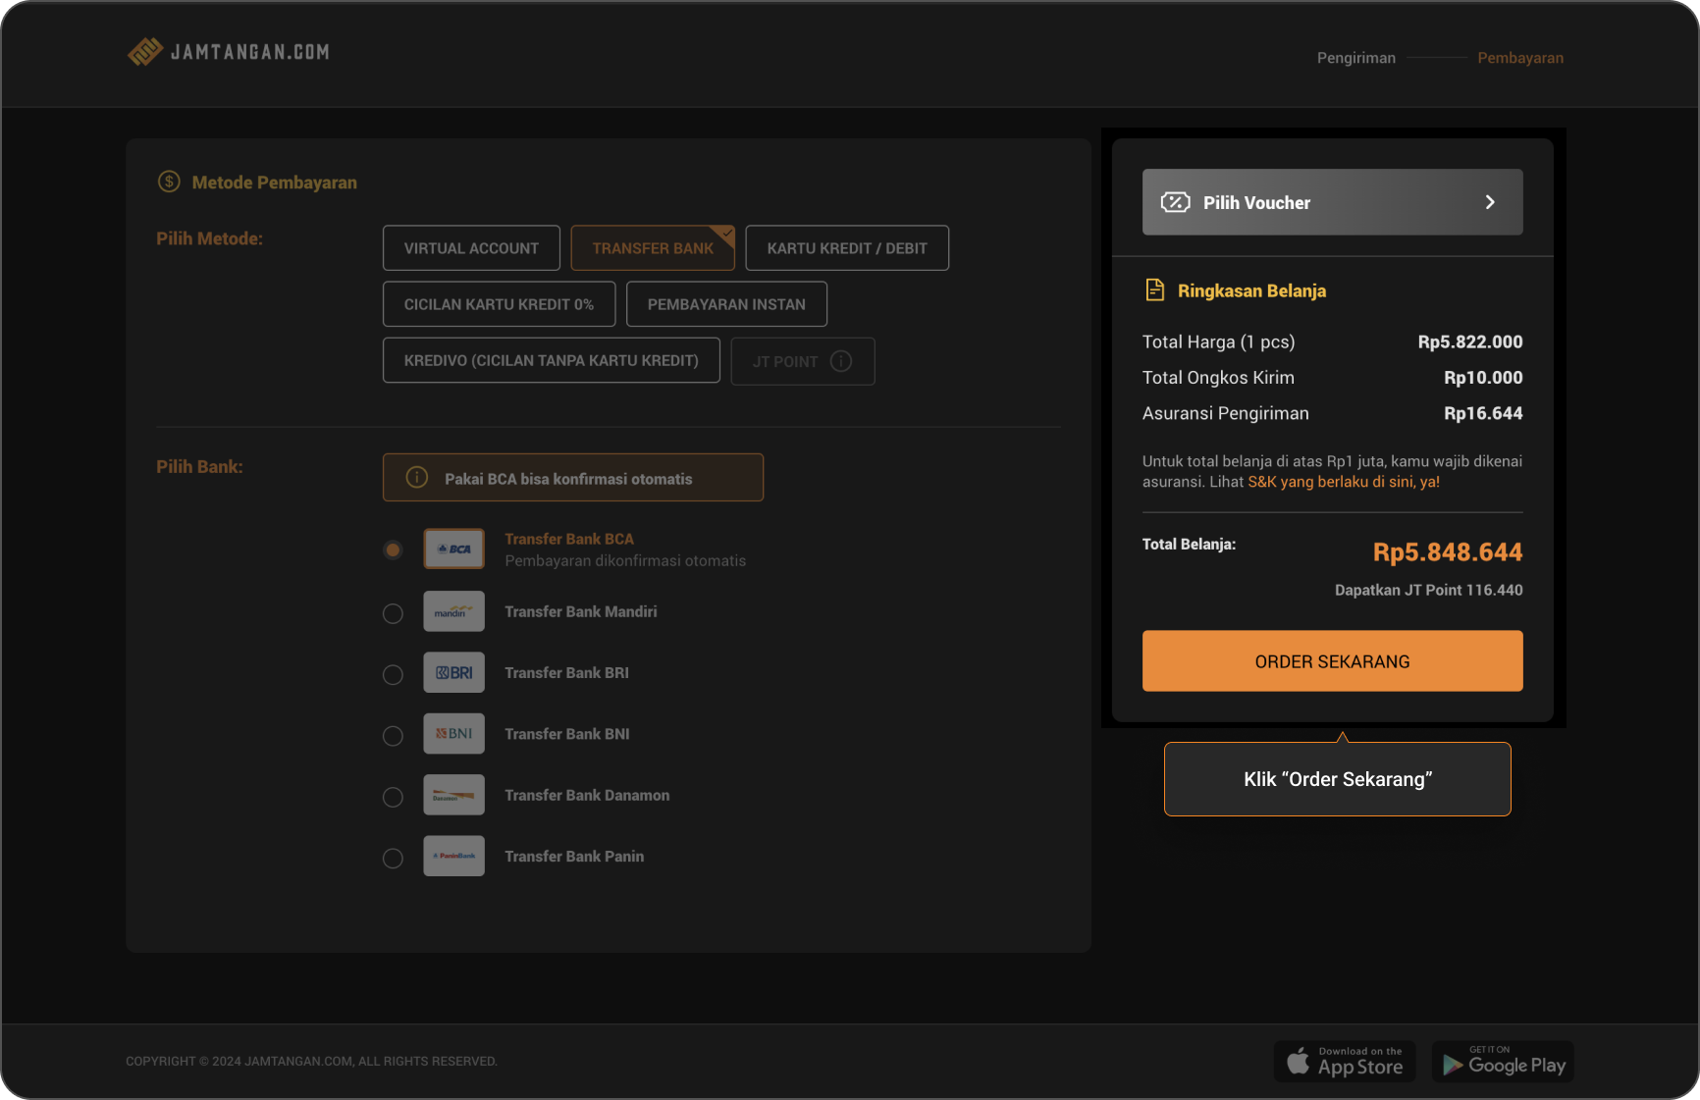
Task: Choose Kartu Kredit / Debit method
Action: point(847,248)
